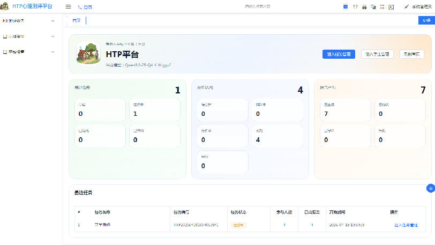Click the blue queue card total count 4

click(300, 90)
